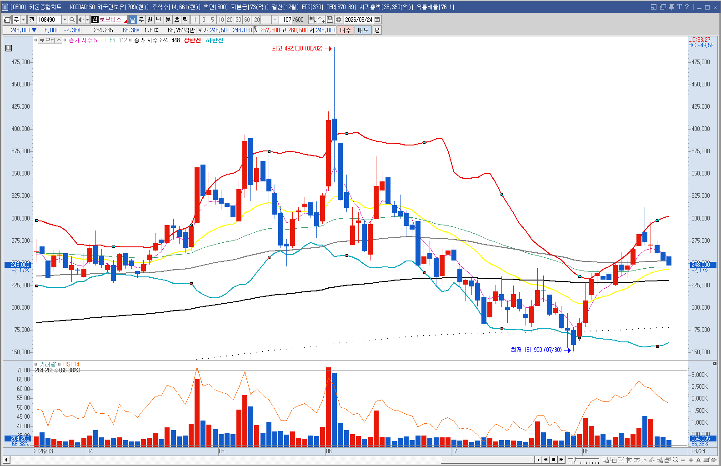This screenshot has height=466, width=721.
Task: Click the window dock layout icon in title bar
Action: (x=654, y=7)
